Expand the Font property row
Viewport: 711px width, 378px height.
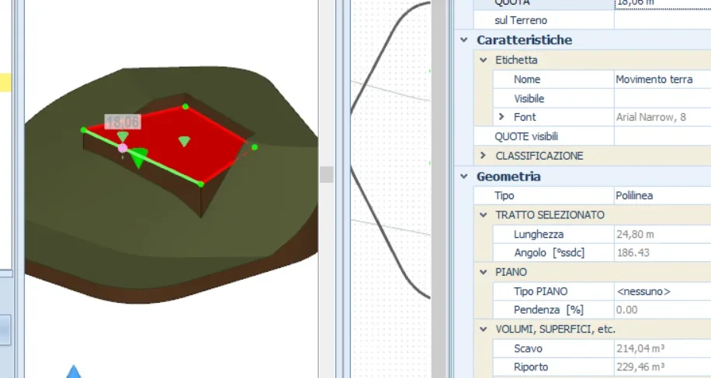coord(502,117)
